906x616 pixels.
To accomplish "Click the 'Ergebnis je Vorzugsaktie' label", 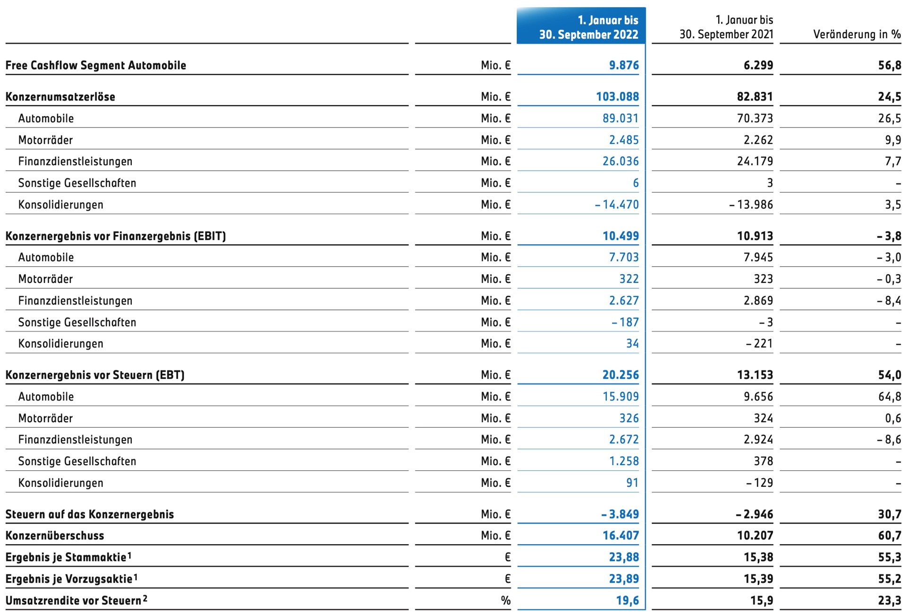I will [69, 579].
